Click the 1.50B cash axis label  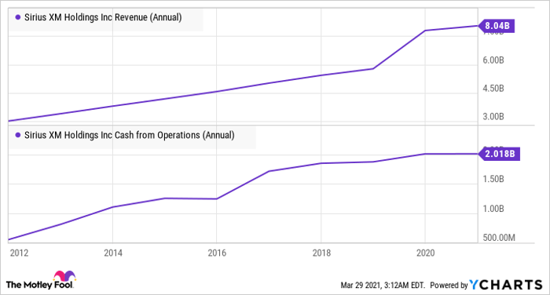(493, 179)
